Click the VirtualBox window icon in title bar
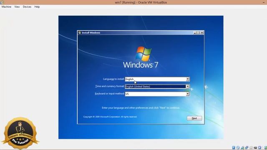 point(2,2)
